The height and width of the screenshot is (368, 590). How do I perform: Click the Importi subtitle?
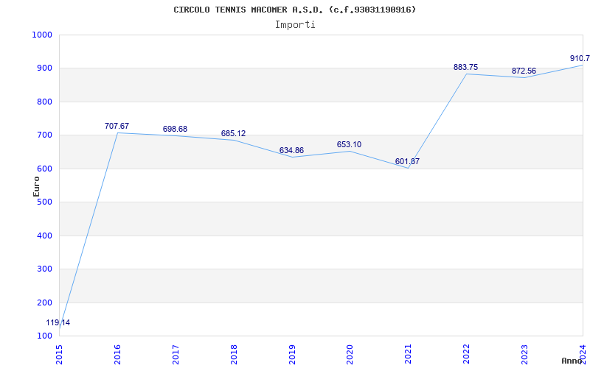pyautogui.click(x=295, y=25)
